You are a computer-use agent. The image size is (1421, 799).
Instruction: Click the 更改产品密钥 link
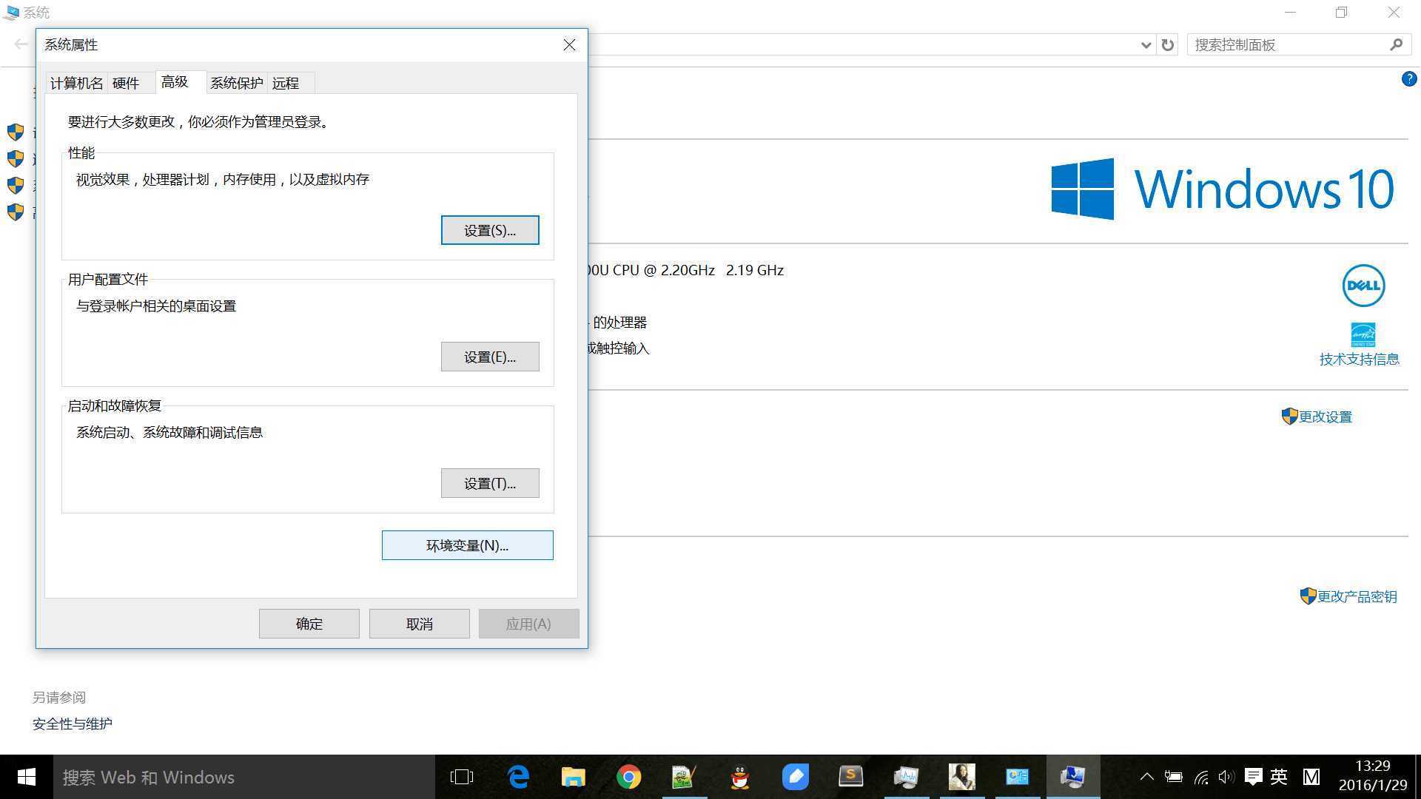1357,597
